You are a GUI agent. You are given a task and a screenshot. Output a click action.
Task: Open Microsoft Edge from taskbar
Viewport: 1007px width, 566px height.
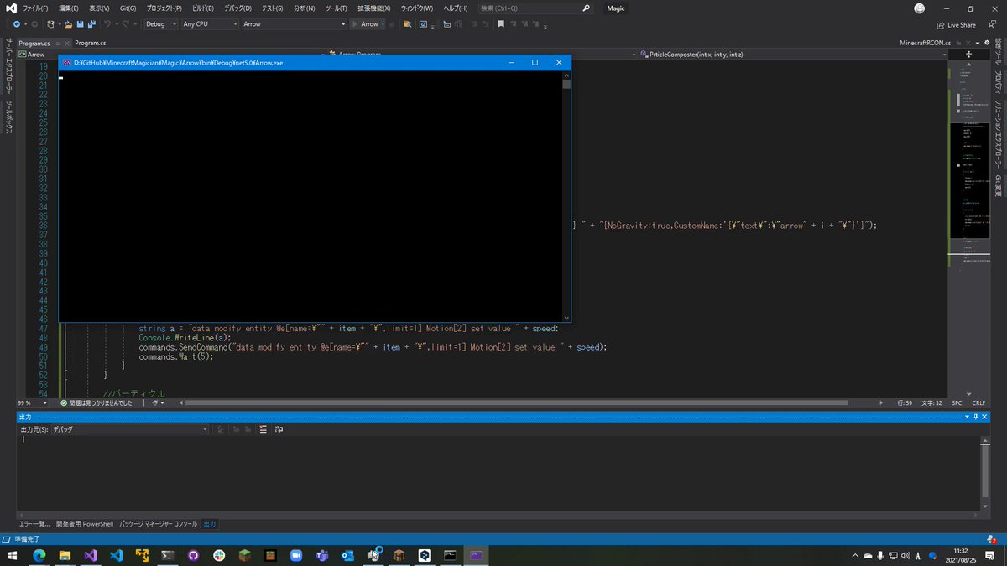[39, 555]
